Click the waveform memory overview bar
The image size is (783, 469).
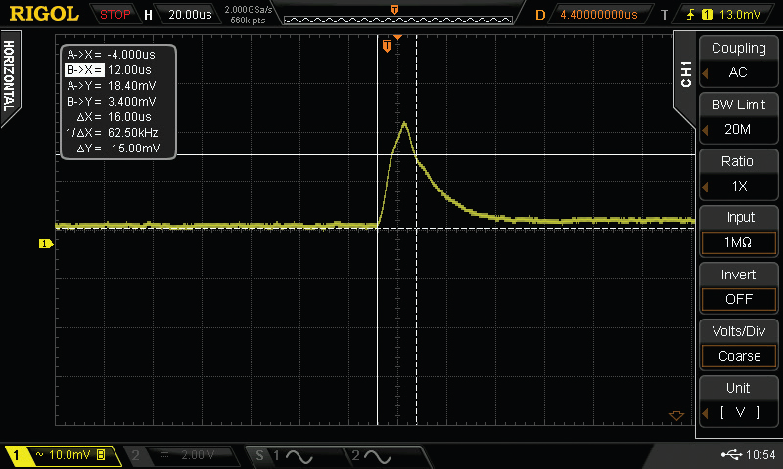point(394,15)
